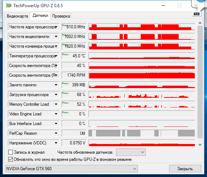Image resolution: width=207 pixels, height=177 pixels.
Task: Click scrollbar up arrow in sensors list
Action: (200, 23)
